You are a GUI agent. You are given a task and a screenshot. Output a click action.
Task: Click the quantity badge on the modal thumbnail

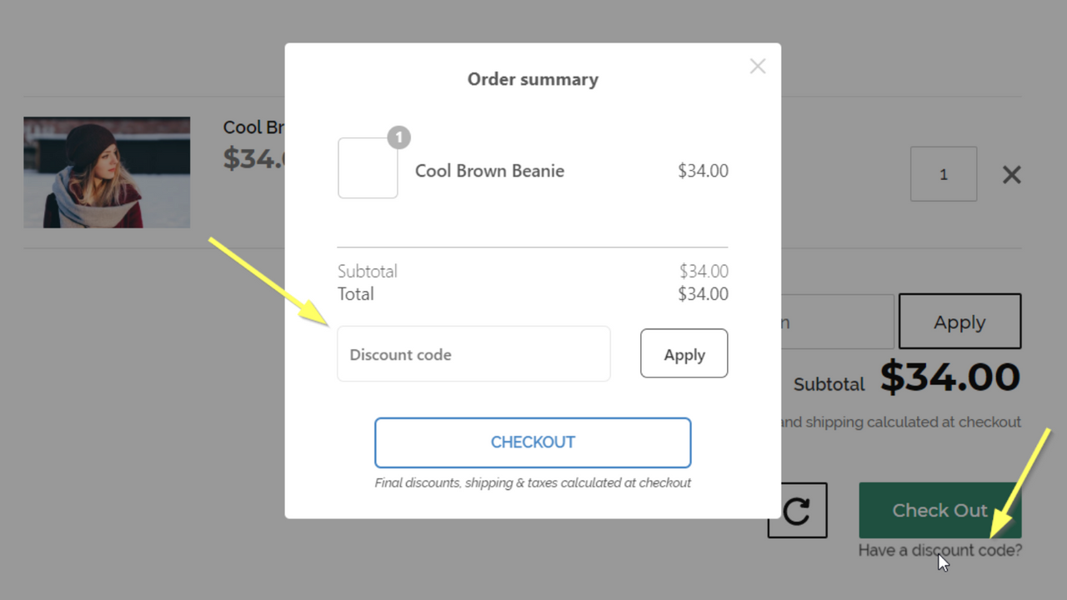[398, 137]
